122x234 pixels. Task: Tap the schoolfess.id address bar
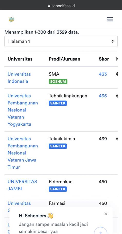(x=61, y=6)
